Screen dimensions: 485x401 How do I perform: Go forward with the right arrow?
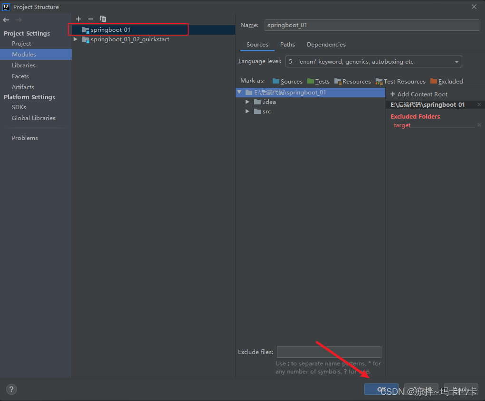tap(19, 20)
